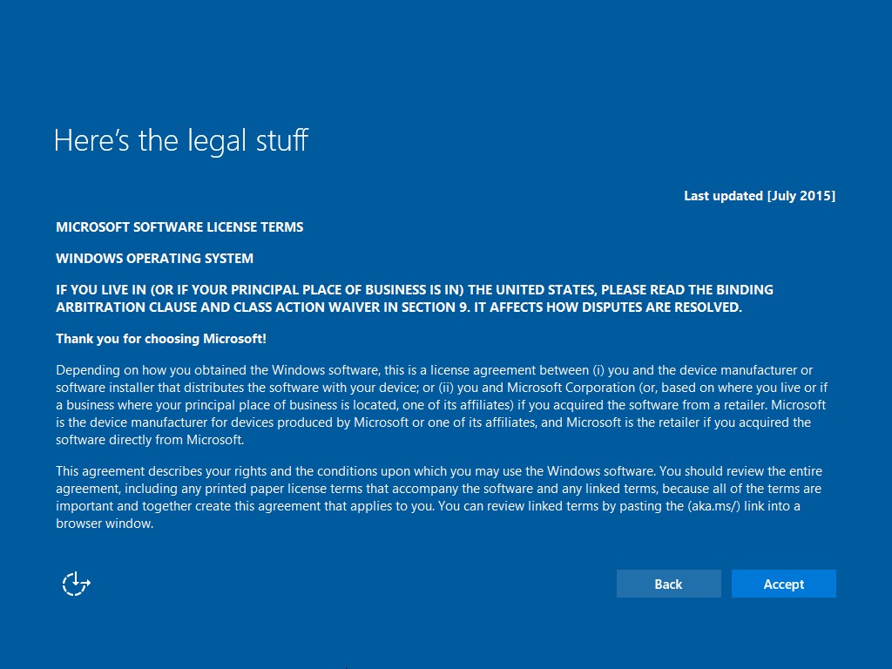Open the Ease of Access icon
Image resolution: width=892 pixels, height=669 pixels.
click(77, 584)
